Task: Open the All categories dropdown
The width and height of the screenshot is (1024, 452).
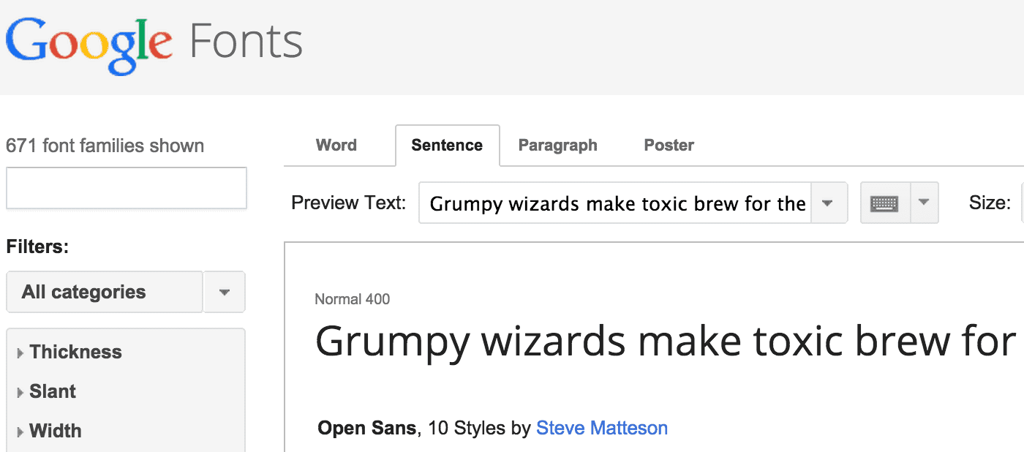Action: point(104,292)
